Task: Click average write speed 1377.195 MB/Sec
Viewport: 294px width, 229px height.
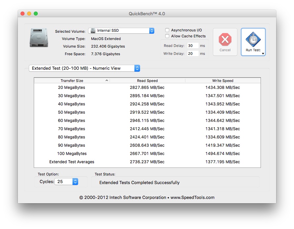Action: (x=223, y=162)
